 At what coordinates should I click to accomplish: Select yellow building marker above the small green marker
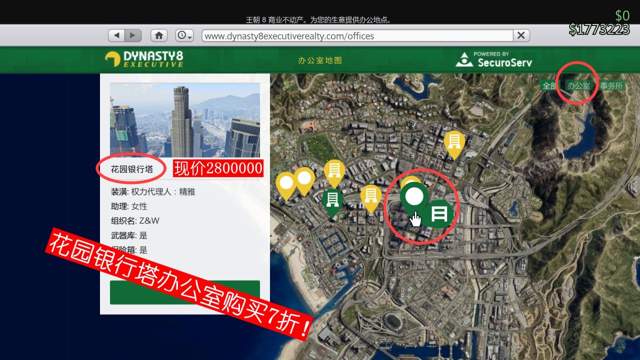(334, 172)
